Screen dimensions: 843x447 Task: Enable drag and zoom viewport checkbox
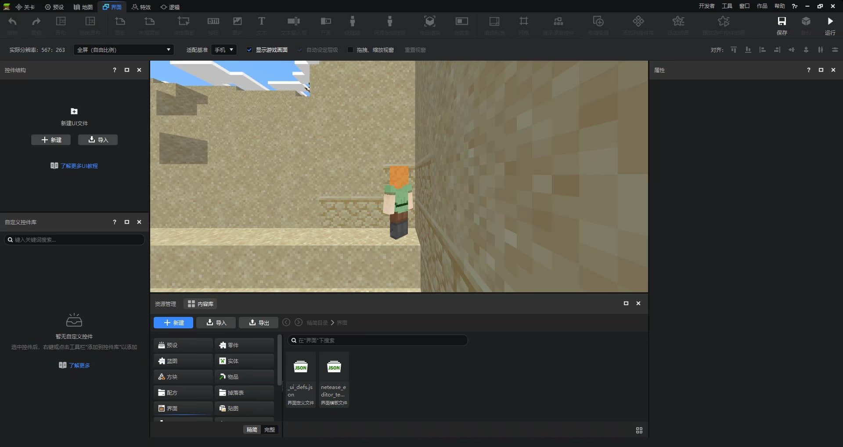[350, 50]
